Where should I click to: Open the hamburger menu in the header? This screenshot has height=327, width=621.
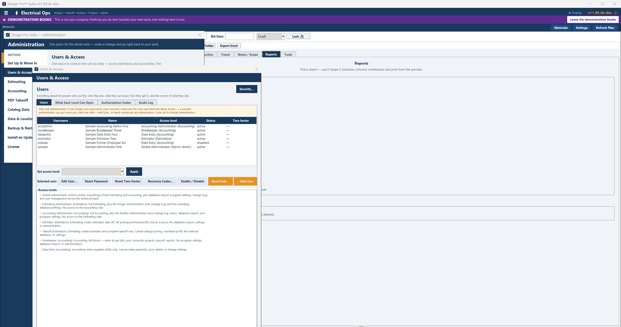tap(6, 13)
